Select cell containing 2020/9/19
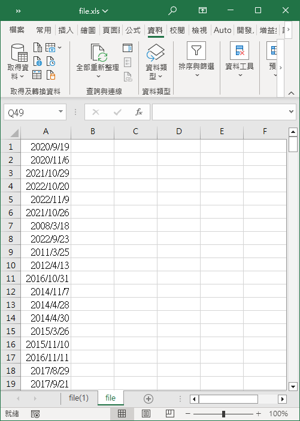 (x=46, y=146)
